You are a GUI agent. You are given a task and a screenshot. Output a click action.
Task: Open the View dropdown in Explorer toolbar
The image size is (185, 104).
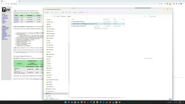(x=82, y=12)
